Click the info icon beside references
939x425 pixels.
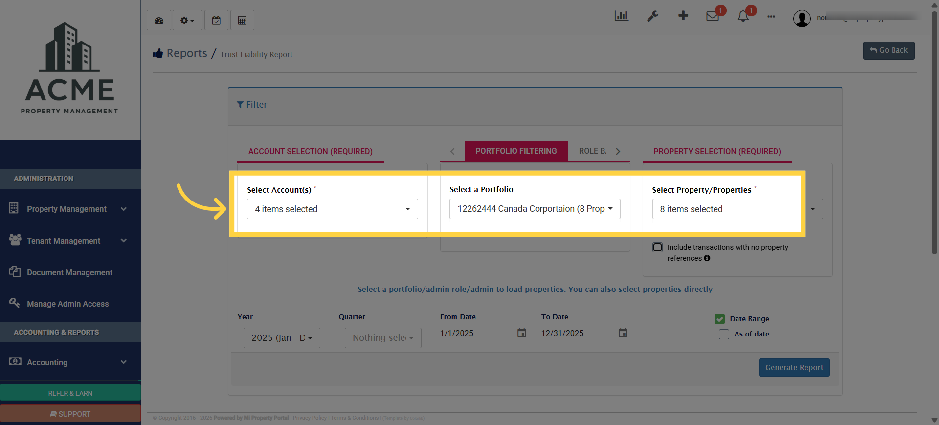pos(707,258)
